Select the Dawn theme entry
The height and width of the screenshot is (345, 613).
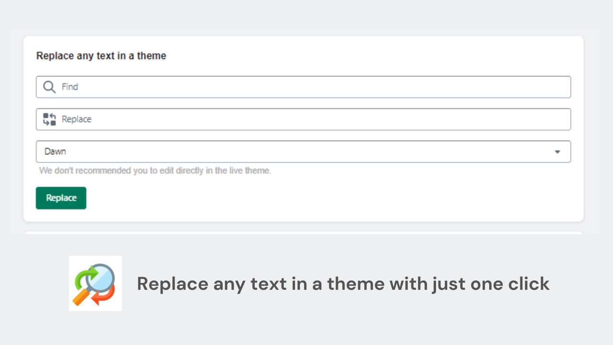click(55, 151)
